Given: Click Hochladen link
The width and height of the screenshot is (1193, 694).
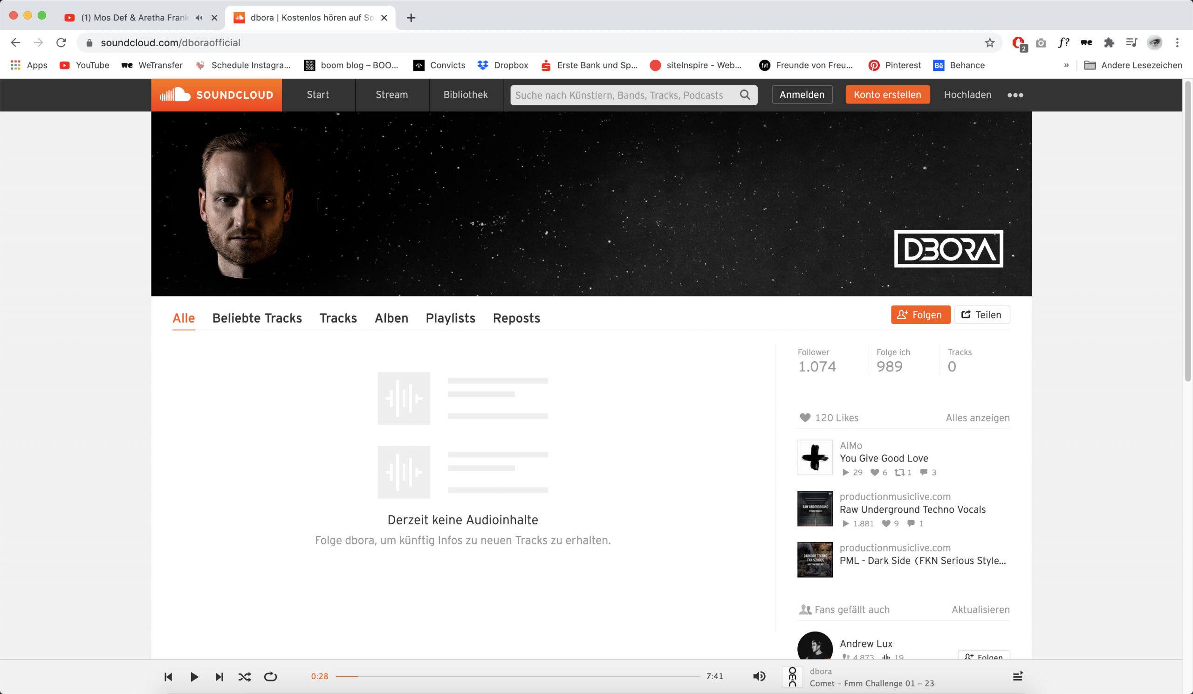Looking at the screenshot, I should (x=967, y=95).
